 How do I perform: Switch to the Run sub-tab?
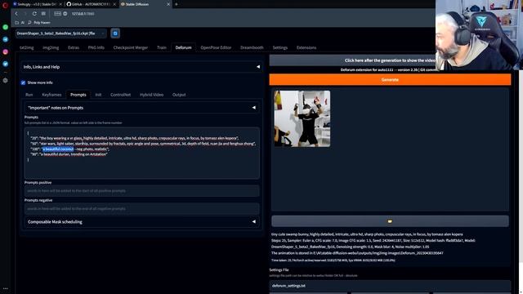pyautogui.click(x=29, y=95)
